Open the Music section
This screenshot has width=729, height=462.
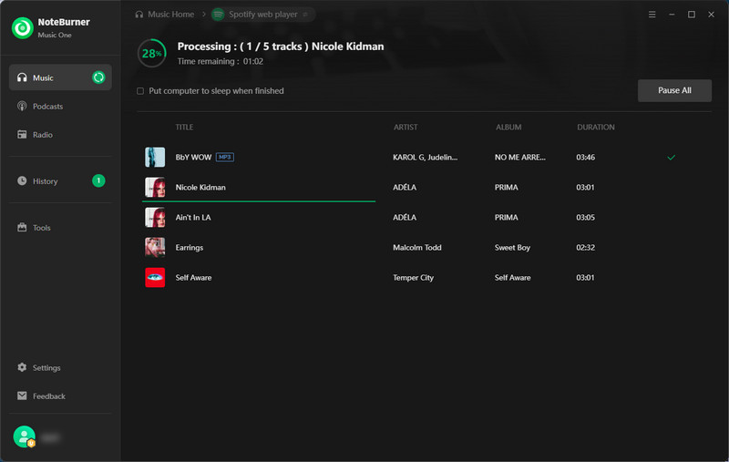[60, 77]
